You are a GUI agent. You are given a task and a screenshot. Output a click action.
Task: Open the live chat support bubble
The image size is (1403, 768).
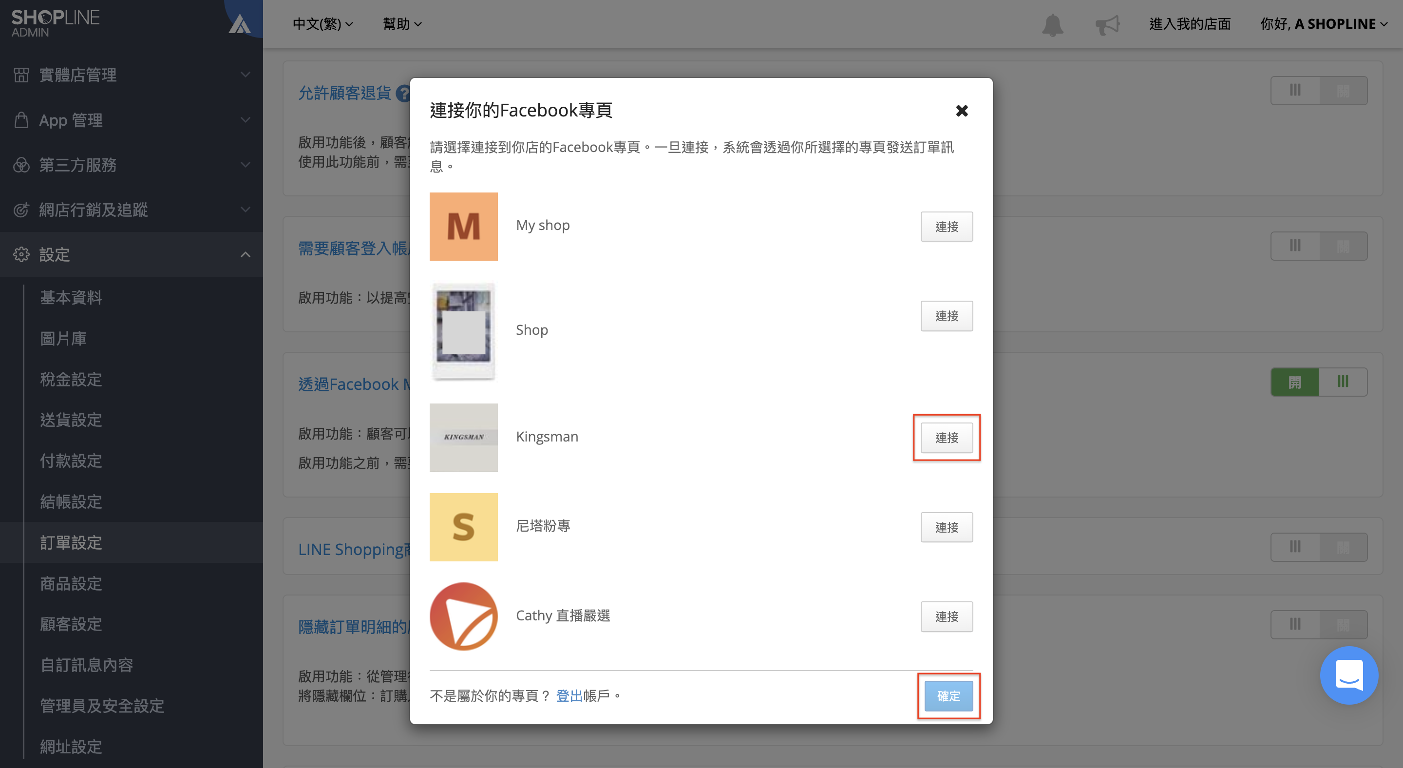coord(1349,675)
